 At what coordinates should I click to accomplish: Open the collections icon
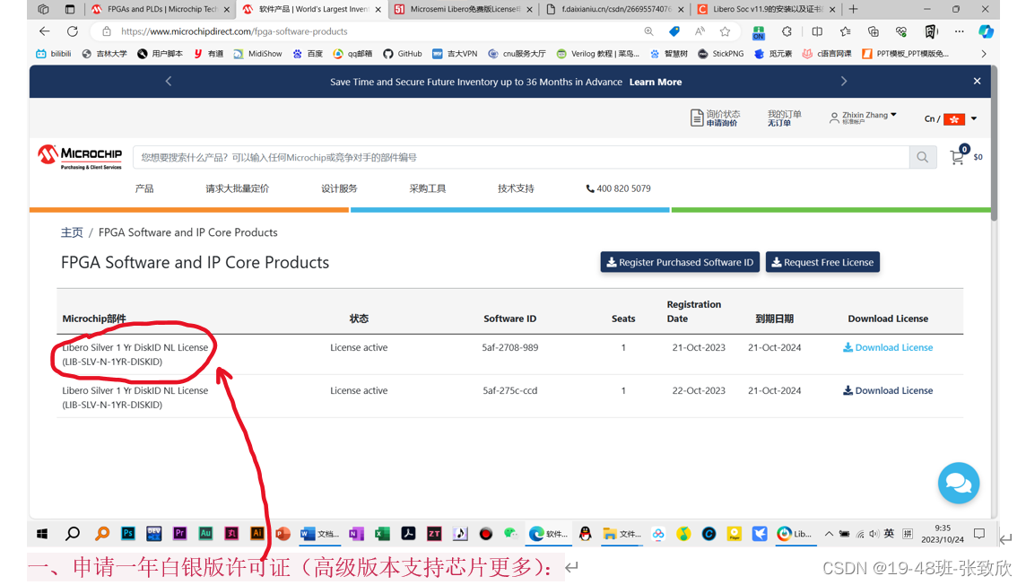point(873,31)
